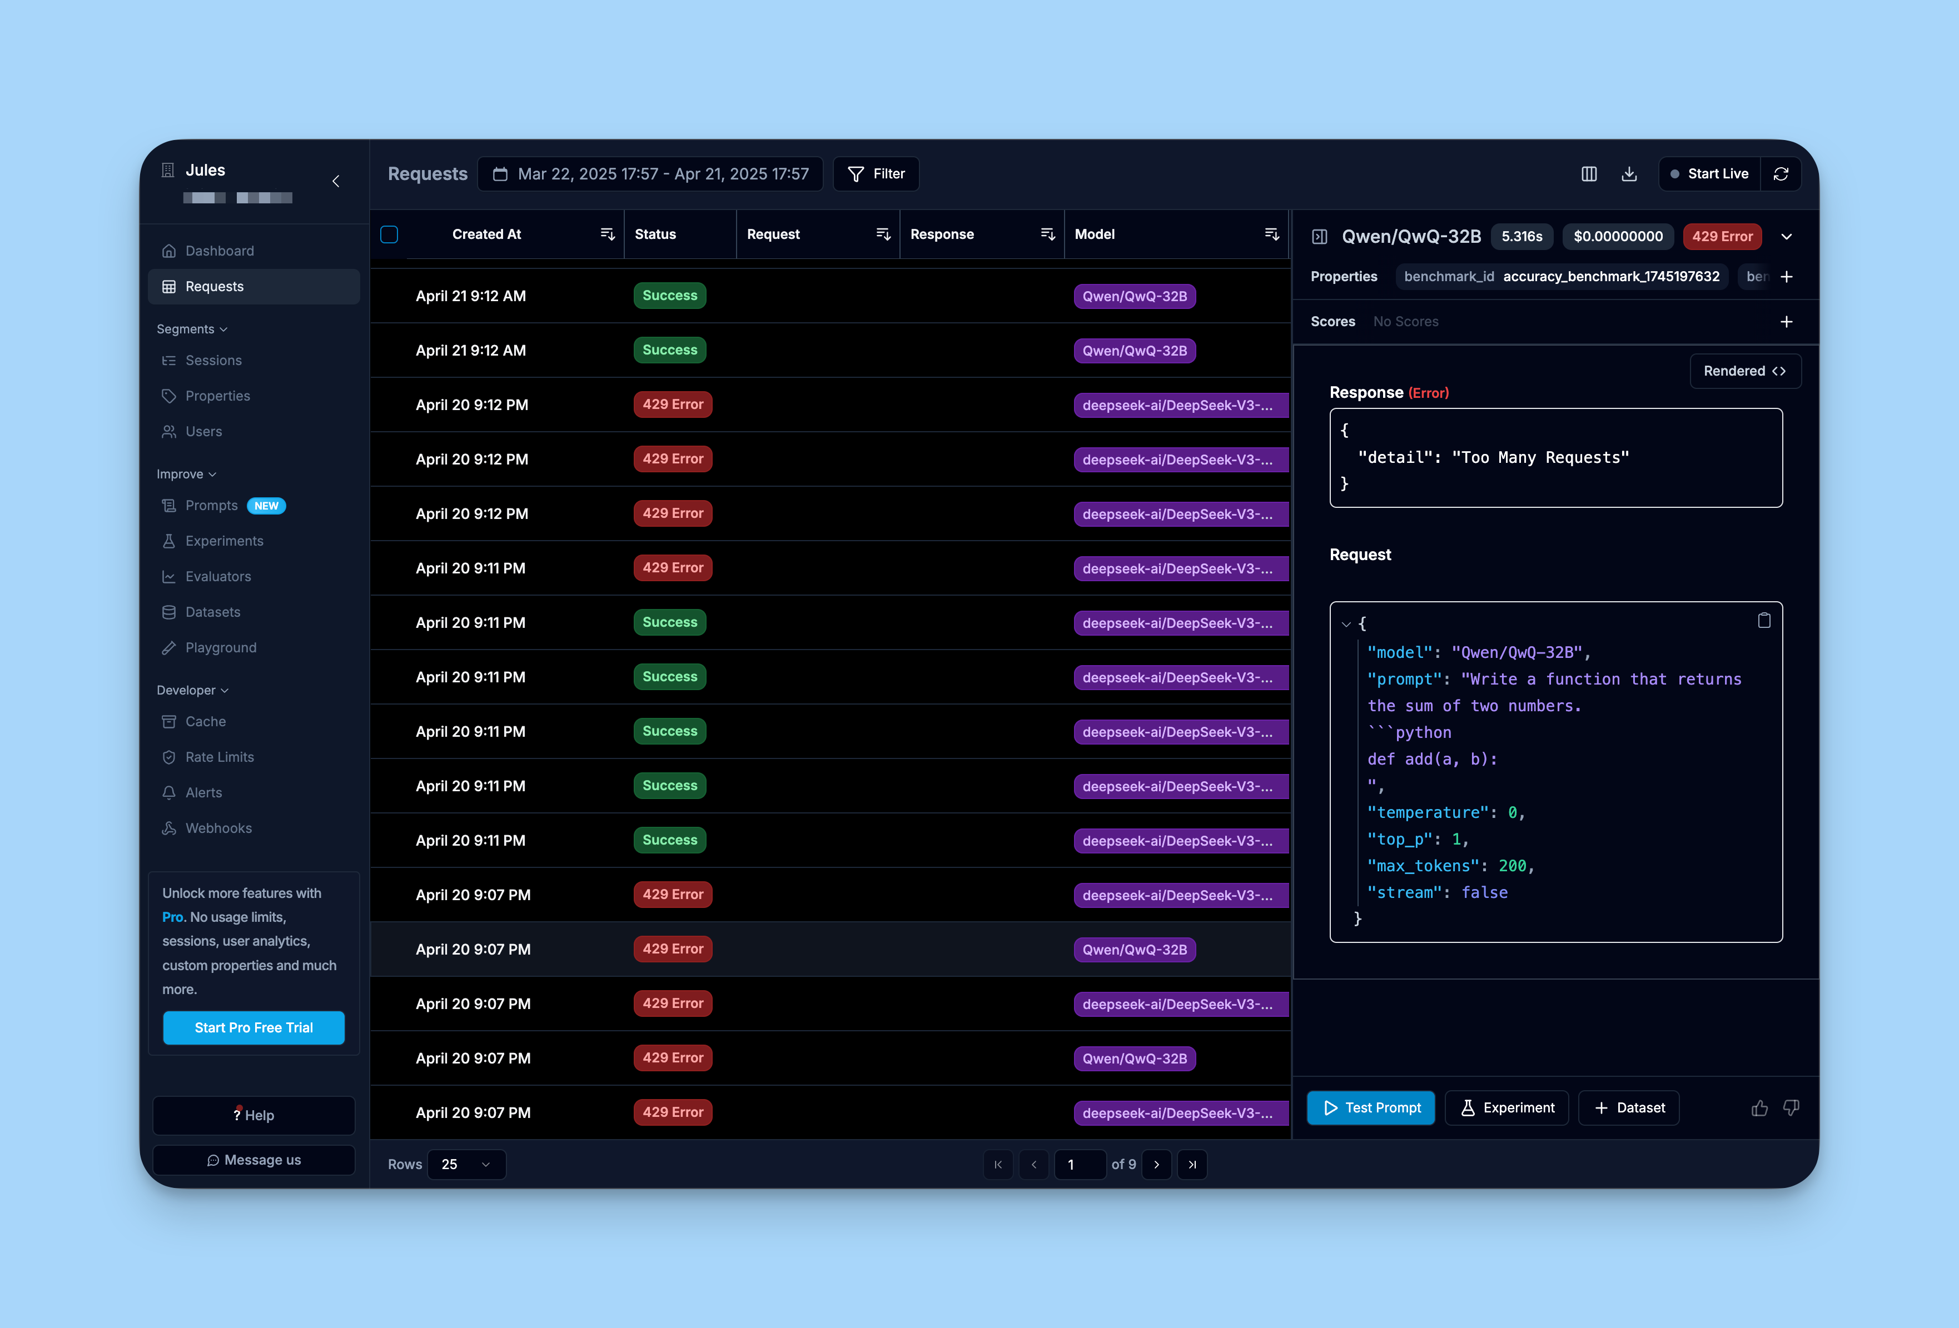Click the thumbs down icon
Screen dimensions: 1959x1328
pos(1791,1108)
